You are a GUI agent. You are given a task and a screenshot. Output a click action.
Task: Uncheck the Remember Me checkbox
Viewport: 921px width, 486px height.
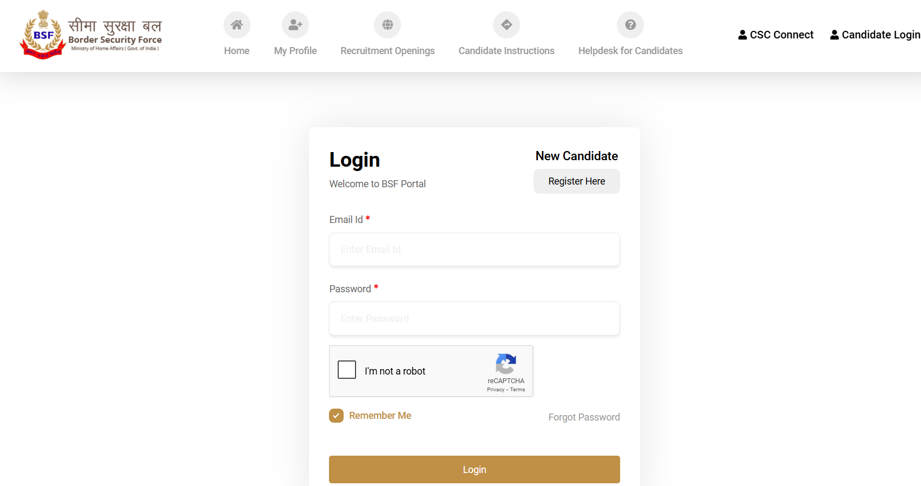tap(336, 416)
